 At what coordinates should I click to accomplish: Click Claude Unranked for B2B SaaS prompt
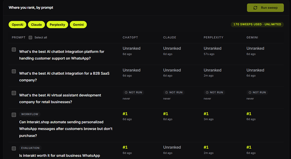coord(172,70)
